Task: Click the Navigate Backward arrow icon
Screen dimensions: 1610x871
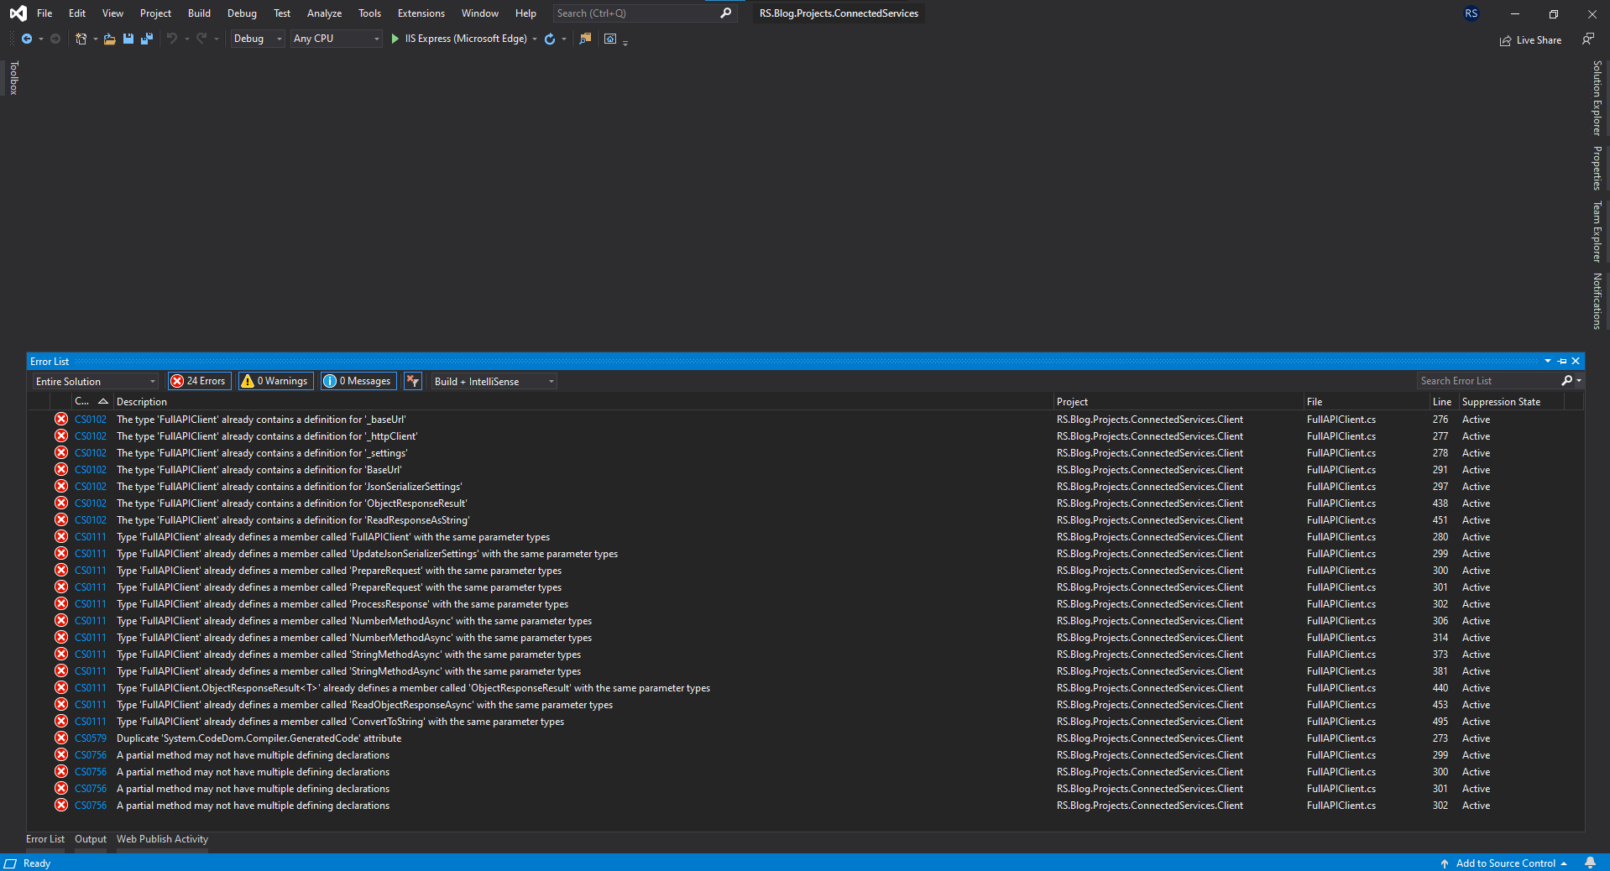Action: 27,39
